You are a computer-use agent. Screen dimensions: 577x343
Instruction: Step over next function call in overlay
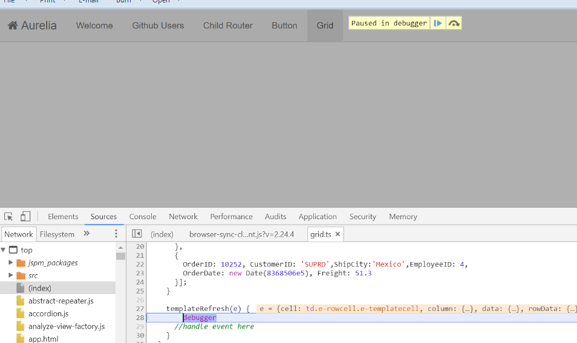coord(454,24)
